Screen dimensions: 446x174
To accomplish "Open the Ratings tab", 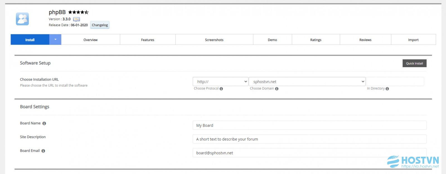I will tap(316, 40).
